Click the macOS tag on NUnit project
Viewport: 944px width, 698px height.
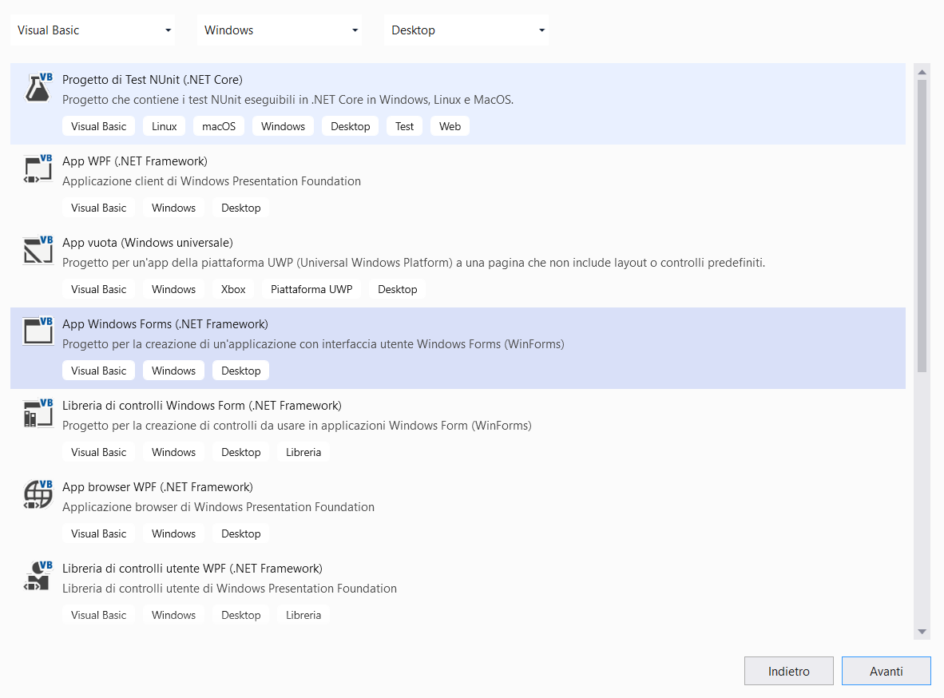click(219, 126)
